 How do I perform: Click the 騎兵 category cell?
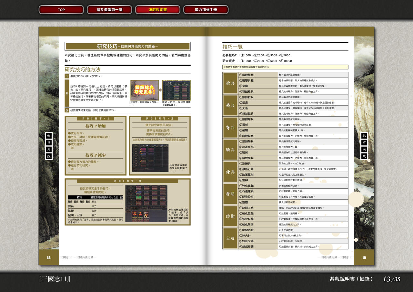click(x=230, y=150)
